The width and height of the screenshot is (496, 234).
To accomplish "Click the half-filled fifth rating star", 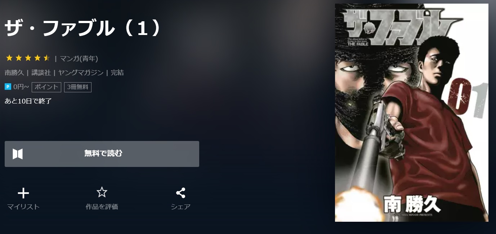I will (x=47, y=58).
